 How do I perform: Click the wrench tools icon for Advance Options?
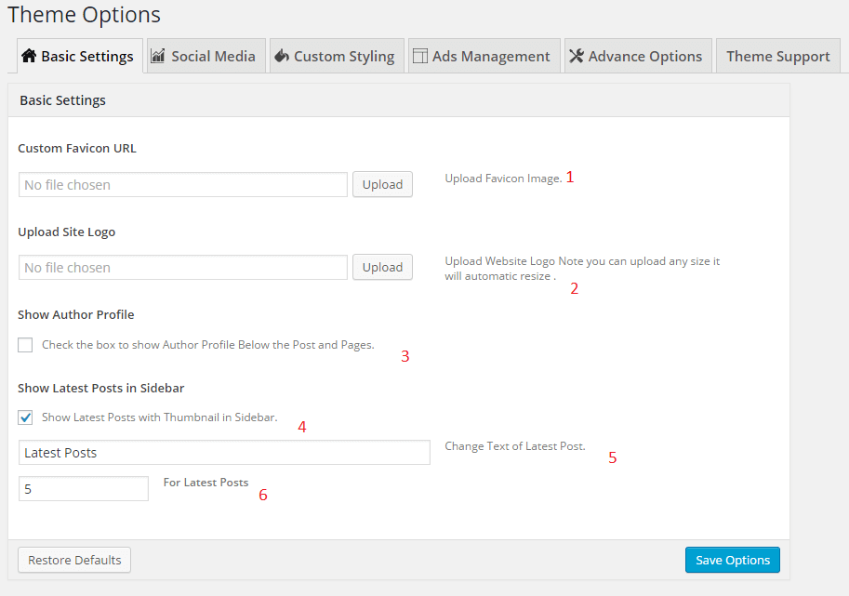coord(577,56)
